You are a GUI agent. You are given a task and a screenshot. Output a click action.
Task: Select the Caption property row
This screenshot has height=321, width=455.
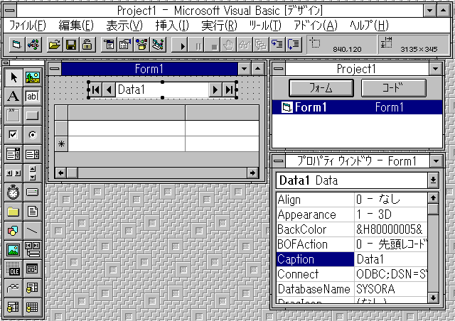[352, 259]
